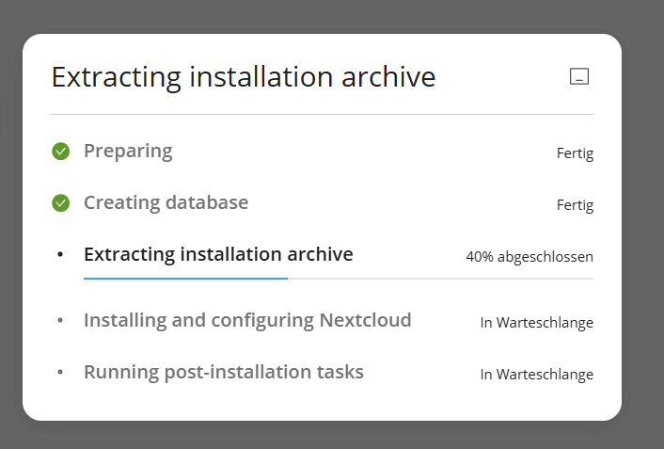Select the Creating database step label
The width and height of the screenshot is (664, 449).
point(166,202)
